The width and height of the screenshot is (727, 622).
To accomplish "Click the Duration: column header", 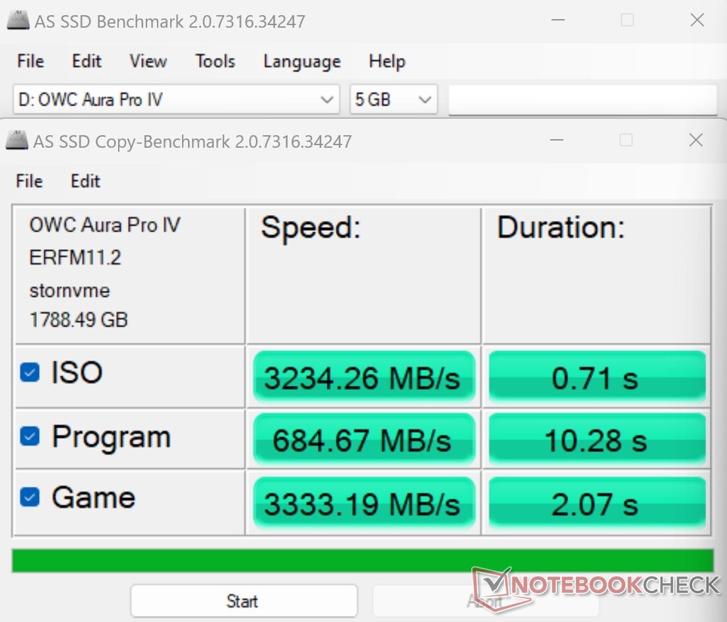I will [561, 228].
